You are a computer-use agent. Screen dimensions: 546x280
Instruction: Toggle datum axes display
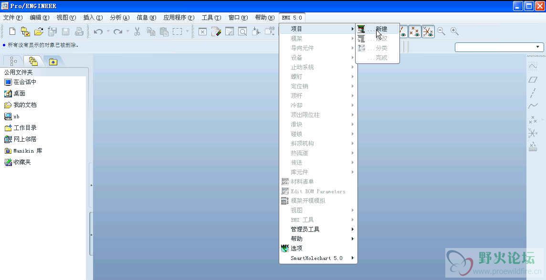[404, 31]
